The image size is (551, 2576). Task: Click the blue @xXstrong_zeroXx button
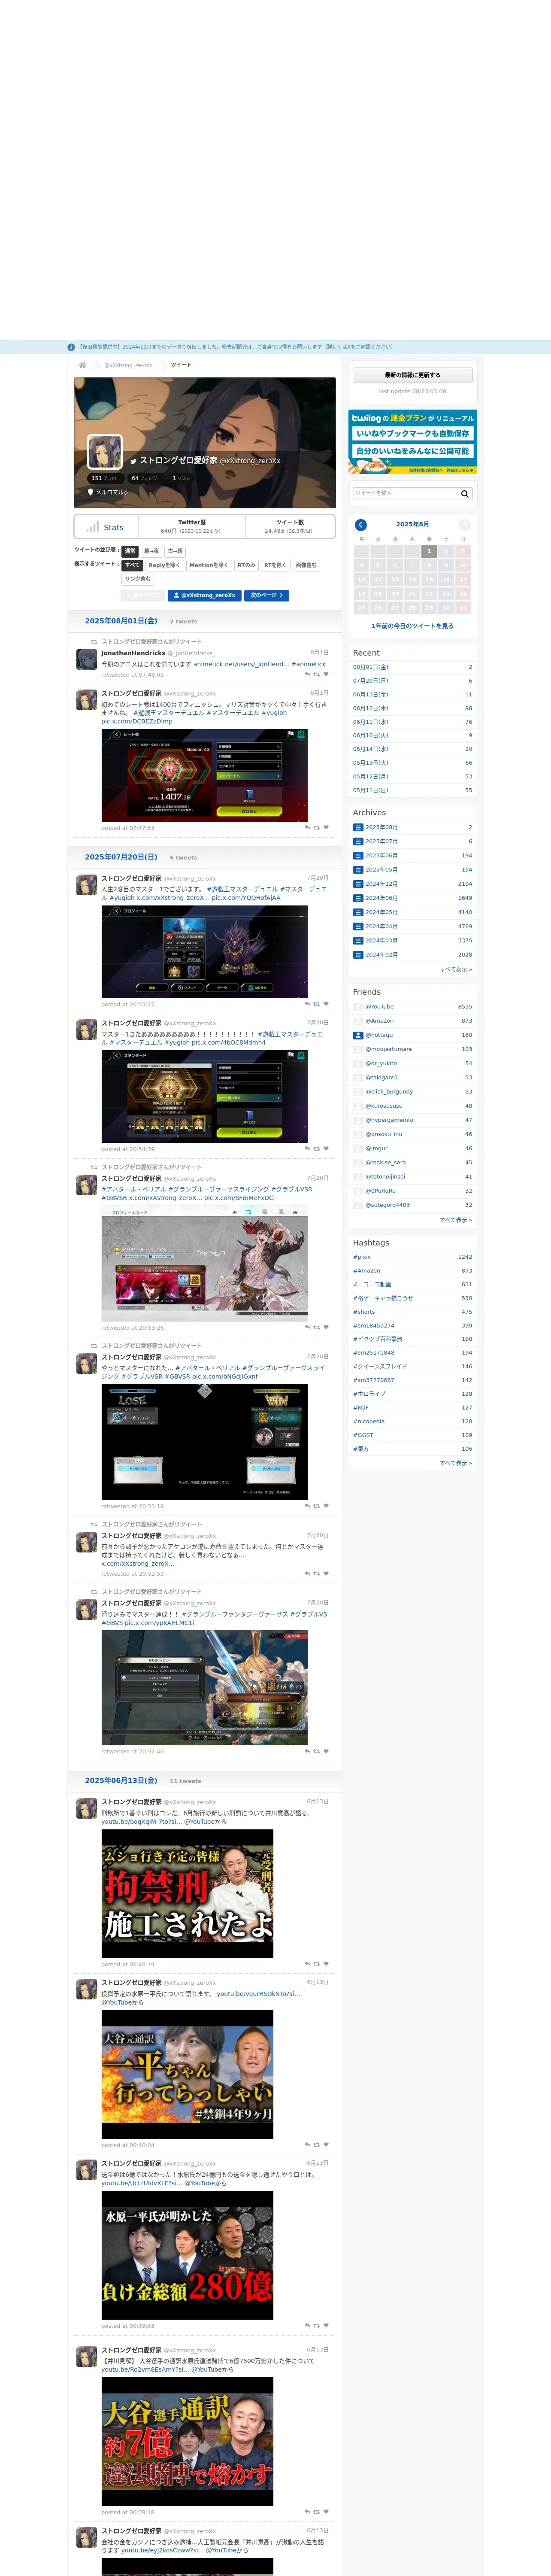pyautogui.click(x=205, y=596)
